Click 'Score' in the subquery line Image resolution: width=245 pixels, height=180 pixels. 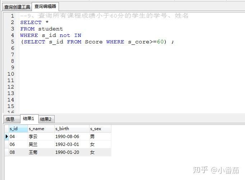click(94, 42)
